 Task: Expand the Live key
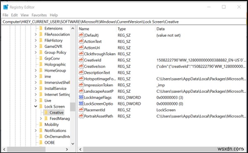36,101
